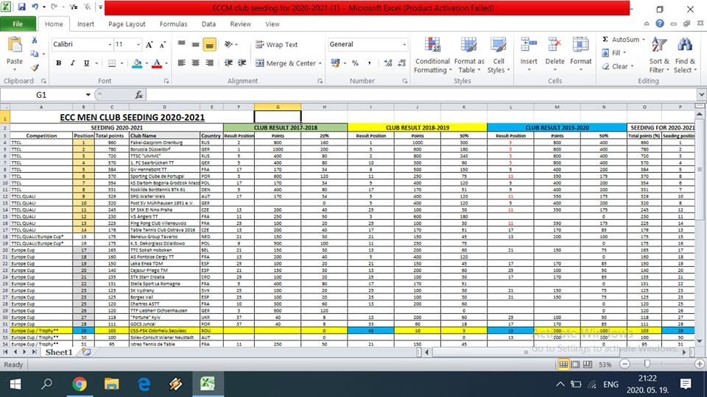Click Middle Align icon
The height and width of the screenshot is (397, 707).
coord(195,44)
